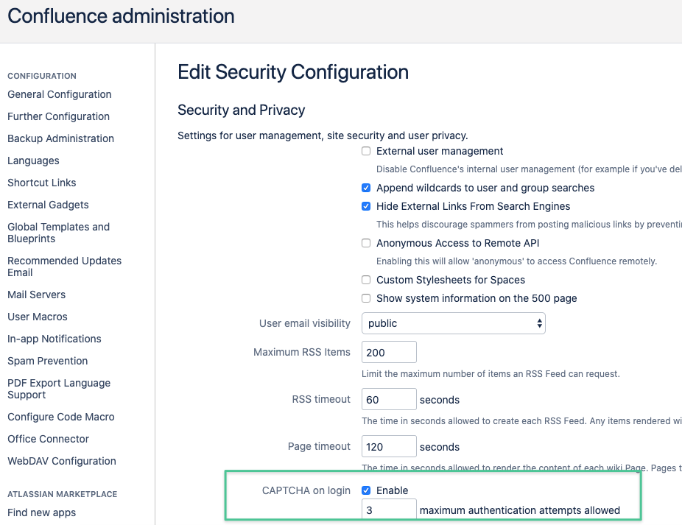Click the CAPTCHA on login label
The height and width of the screenshot is (525, 682).
pos(306,490)
